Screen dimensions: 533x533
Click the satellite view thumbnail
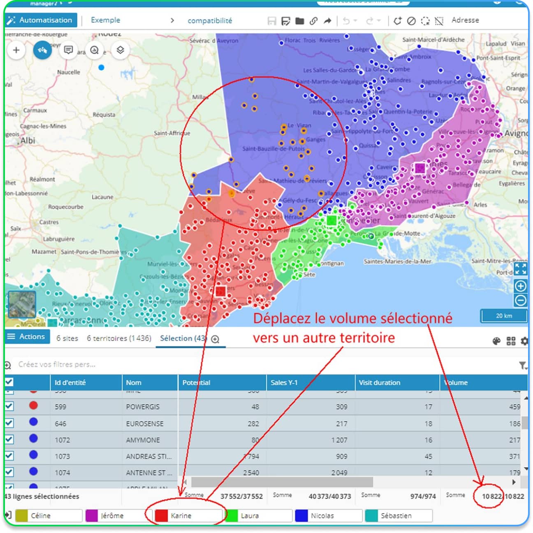tap(22, 305)
